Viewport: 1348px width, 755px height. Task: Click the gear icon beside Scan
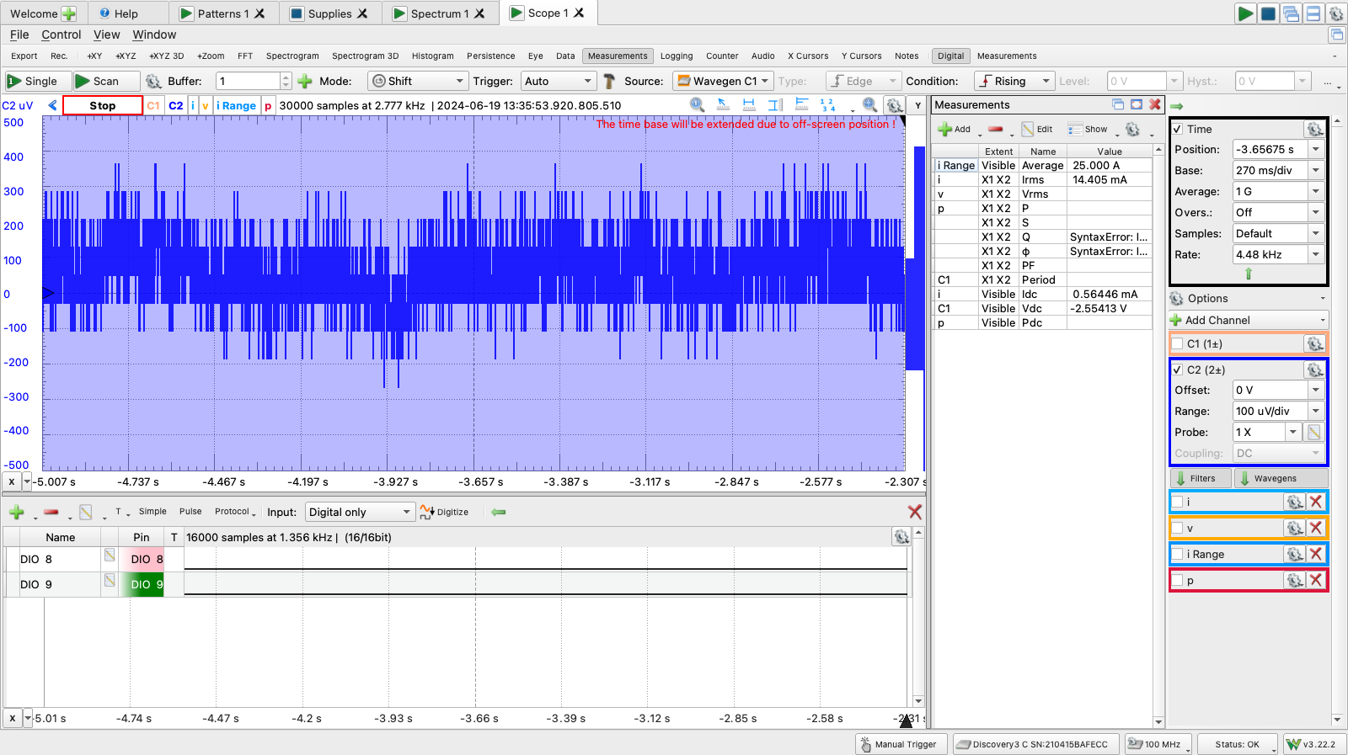[153, 82]
